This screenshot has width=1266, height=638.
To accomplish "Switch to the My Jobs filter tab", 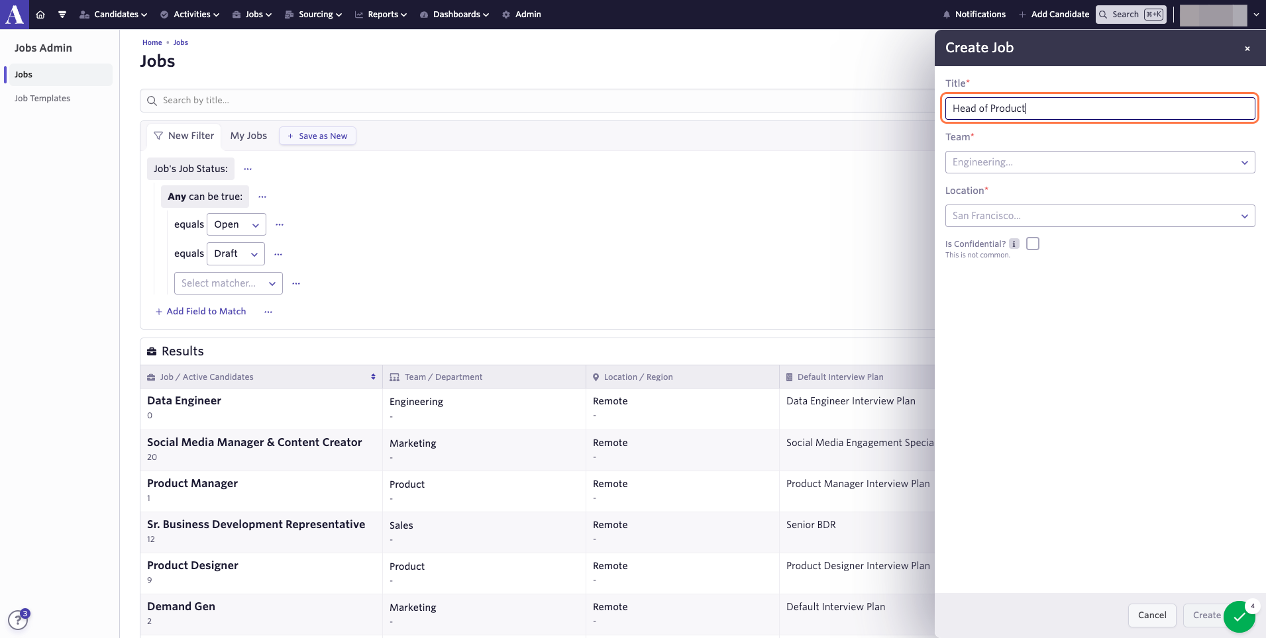I will (248, 136).
